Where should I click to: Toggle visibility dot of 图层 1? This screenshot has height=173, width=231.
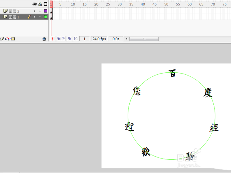click(34, 17)
